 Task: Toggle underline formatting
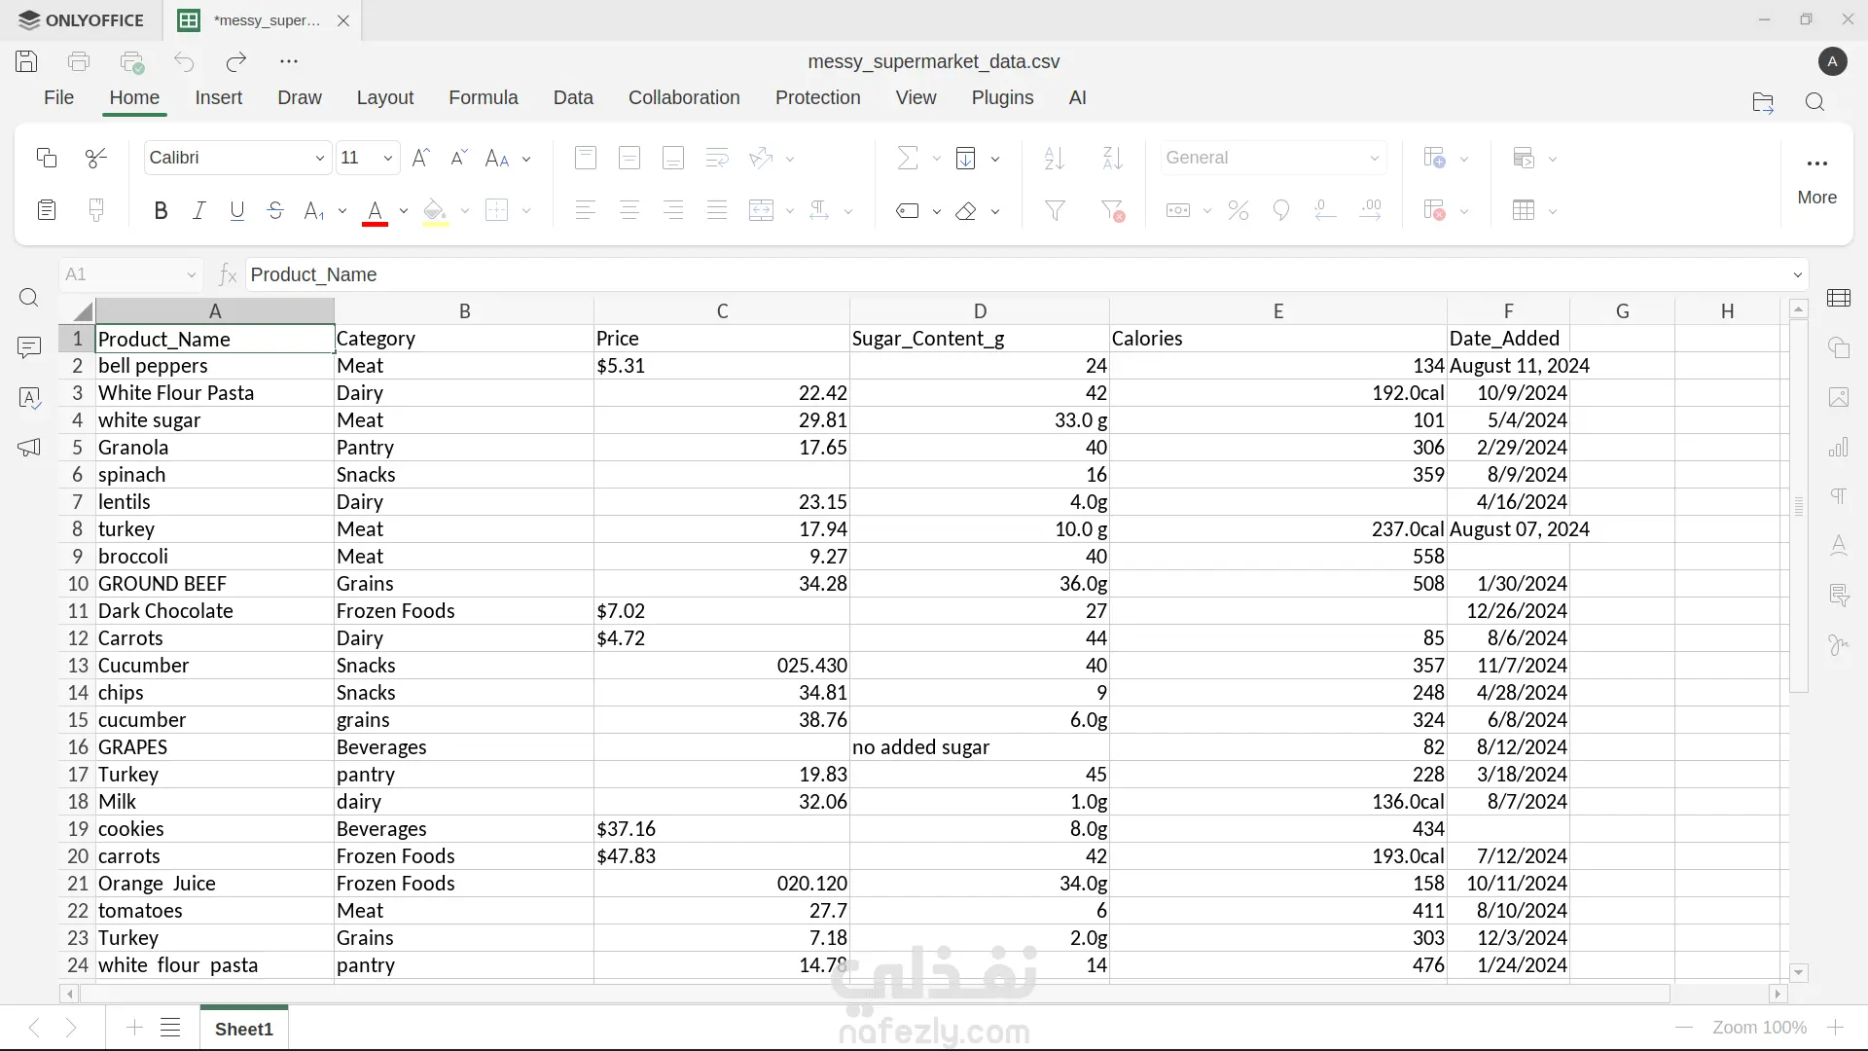tap(236, 210)
